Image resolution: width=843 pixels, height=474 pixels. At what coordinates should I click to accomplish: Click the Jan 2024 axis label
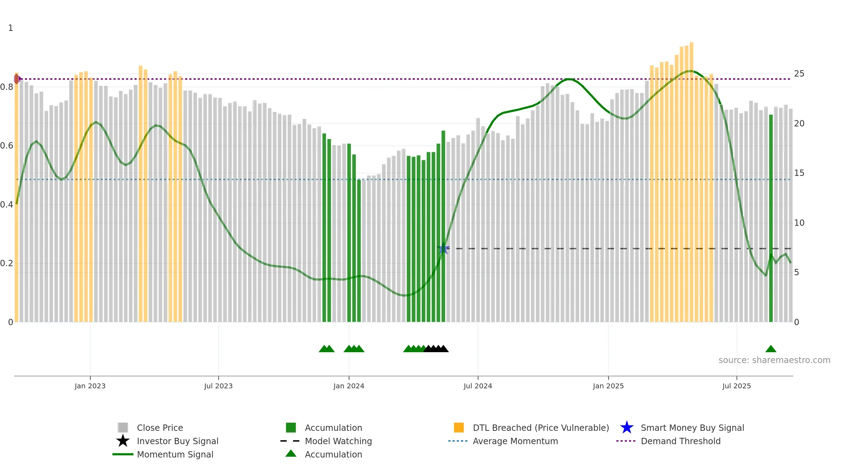pos(349,386)
